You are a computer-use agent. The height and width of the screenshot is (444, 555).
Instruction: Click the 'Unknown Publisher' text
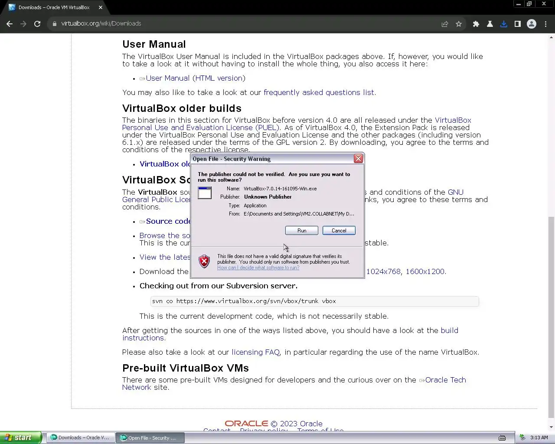click(268, 197)
